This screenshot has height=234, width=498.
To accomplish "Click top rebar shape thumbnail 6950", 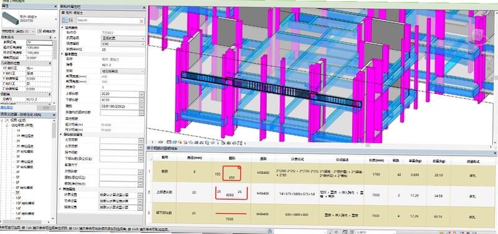I will [x=231, y=194].
